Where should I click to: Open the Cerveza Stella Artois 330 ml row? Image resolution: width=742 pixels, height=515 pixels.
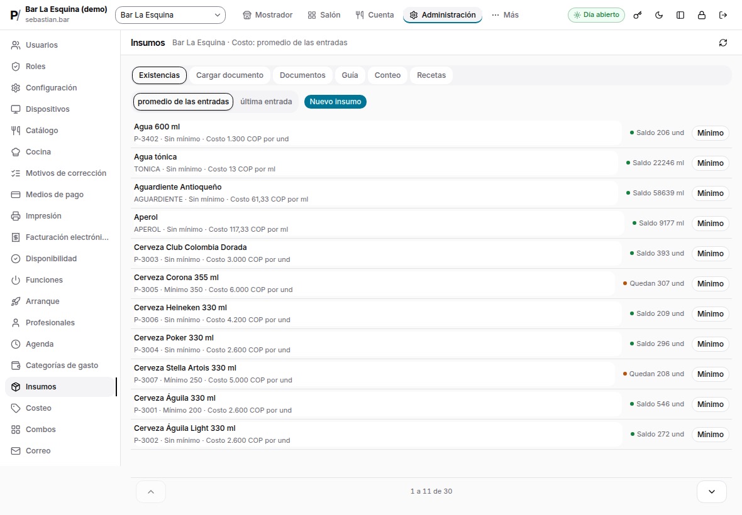(373, 374)
